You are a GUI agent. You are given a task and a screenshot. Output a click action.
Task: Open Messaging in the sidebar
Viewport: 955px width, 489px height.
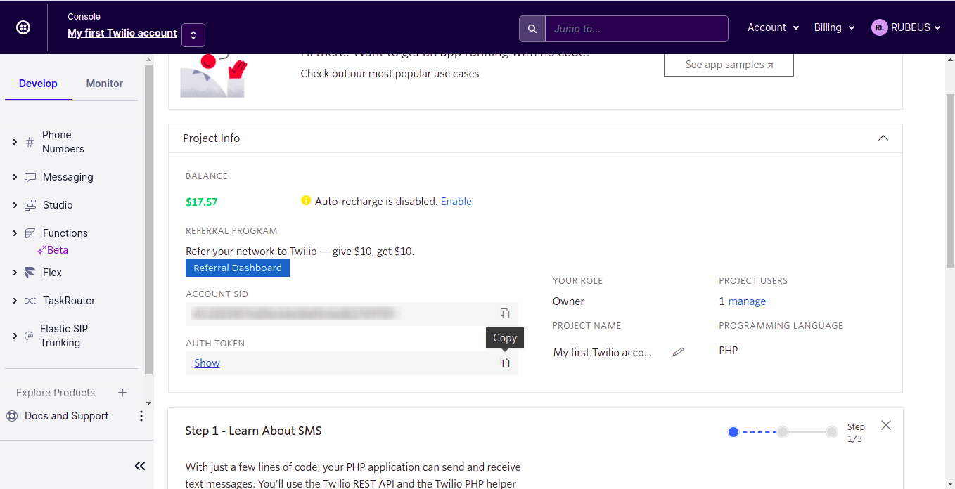click(68, 177)
